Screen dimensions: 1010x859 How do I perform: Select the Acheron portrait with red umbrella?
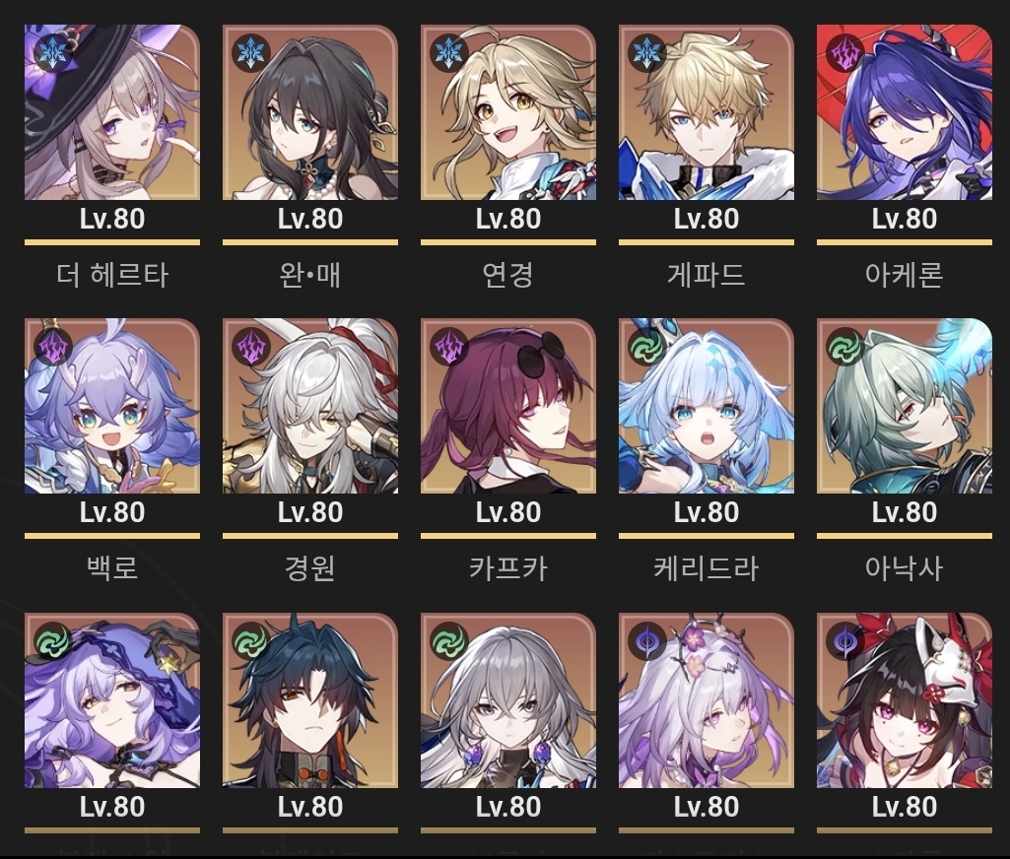tap(905, 112)
